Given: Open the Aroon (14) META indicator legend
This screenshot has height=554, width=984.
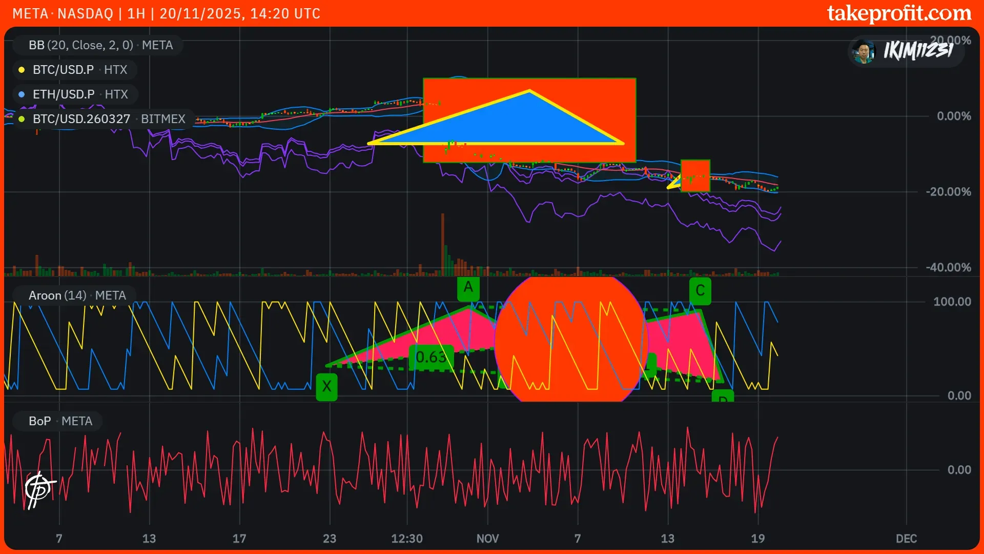Looking at the screenshot, I should 77,295.
